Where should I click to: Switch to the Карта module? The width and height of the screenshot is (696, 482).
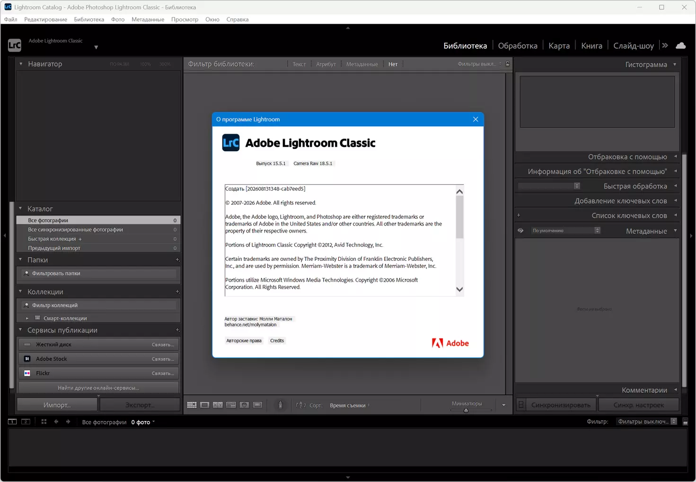click(x=559, y=46)
